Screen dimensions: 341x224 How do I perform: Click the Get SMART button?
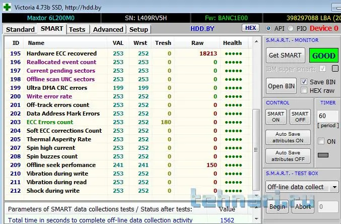coord(285,55)
